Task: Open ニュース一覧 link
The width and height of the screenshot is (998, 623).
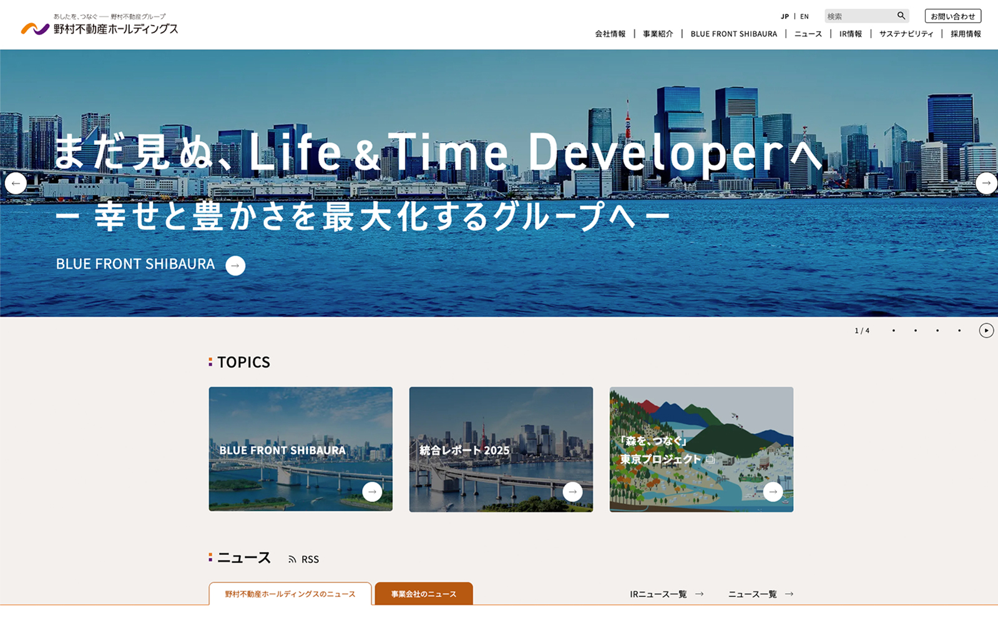Action: (x=753, y=594)
